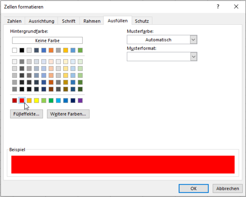Open the Musterfarbe Automatisch dropdown
This screenshot has height=197, width=246.
click(x=162, y=40)
